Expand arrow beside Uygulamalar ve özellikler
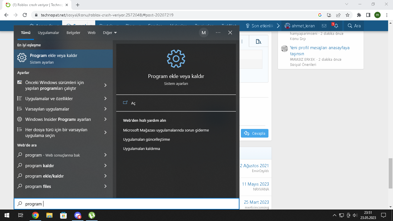The height and width of the screenshot is (221, 393). pos(105,98)
